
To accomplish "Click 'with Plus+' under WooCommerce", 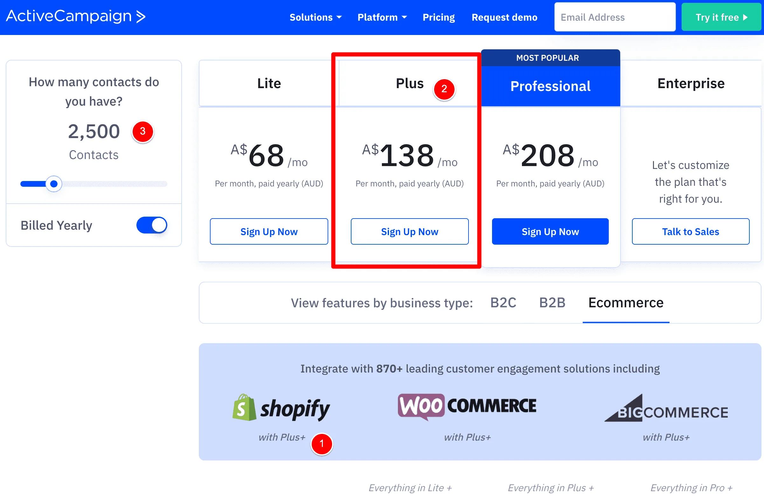I will pos(467,437).
